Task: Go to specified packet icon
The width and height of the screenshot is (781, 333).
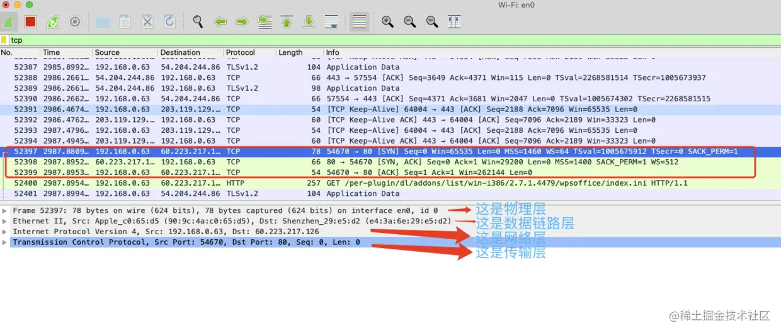Action: pos(265,22)
